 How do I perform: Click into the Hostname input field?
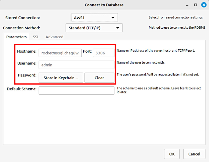tap(60, 53)
